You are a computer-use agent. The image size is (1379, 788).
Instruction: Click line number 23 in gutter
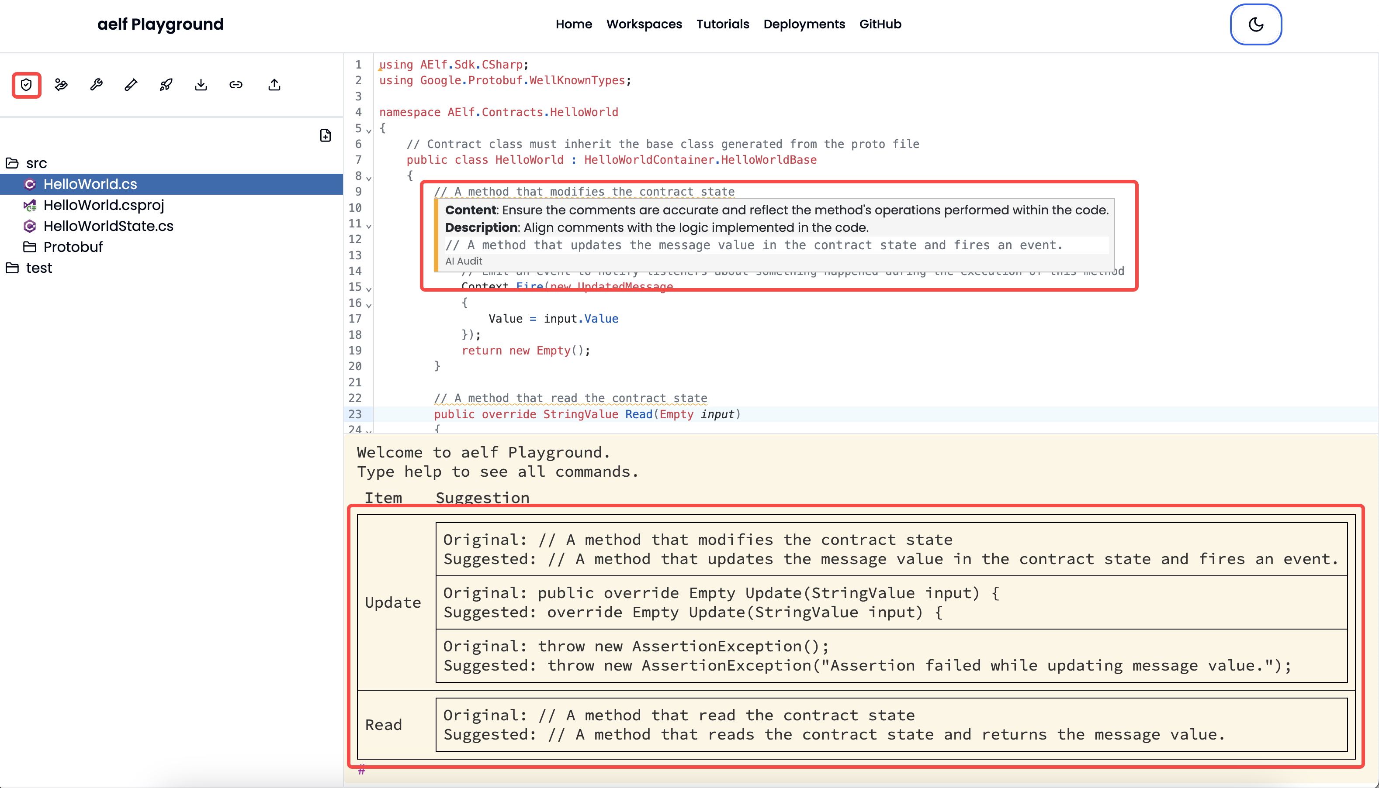click(355, 414)
